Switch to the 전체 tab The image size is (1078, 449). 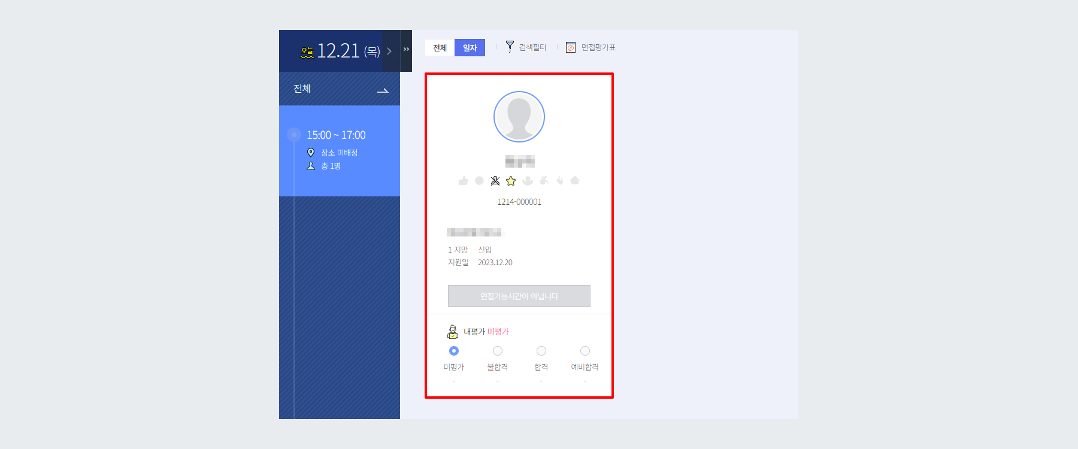pyautogui.click(x=440, y=48)
